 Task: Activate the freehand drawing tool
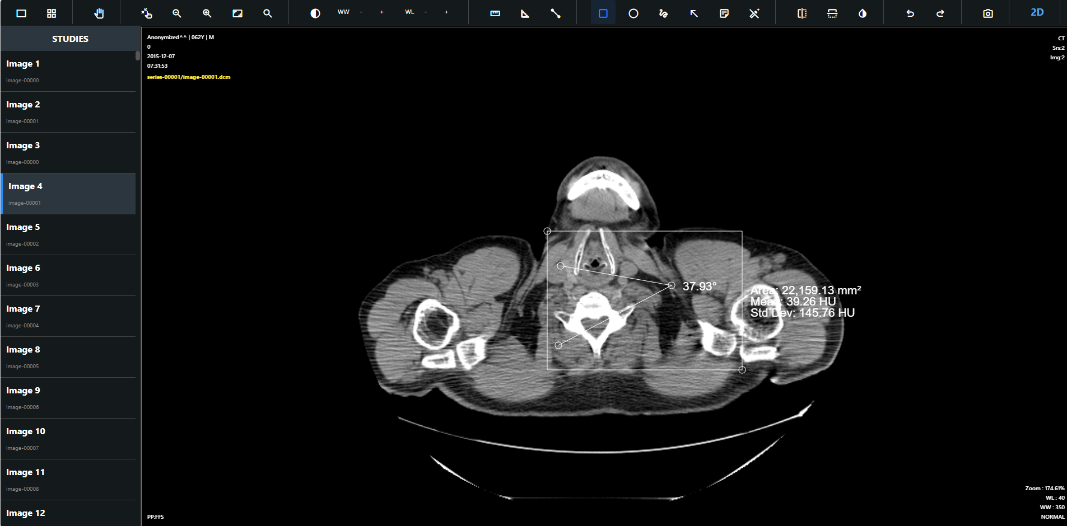tap(663, 13)
